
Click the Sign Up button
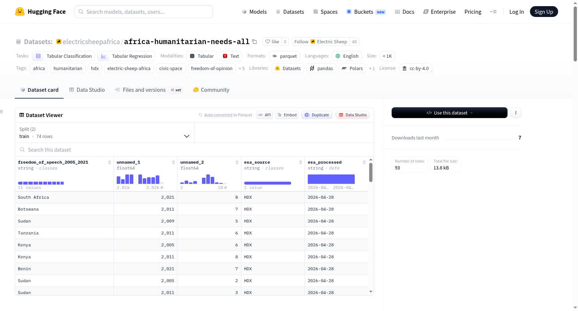point(544,12)
